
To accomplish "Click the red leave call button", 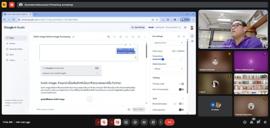I will (169, 122).
